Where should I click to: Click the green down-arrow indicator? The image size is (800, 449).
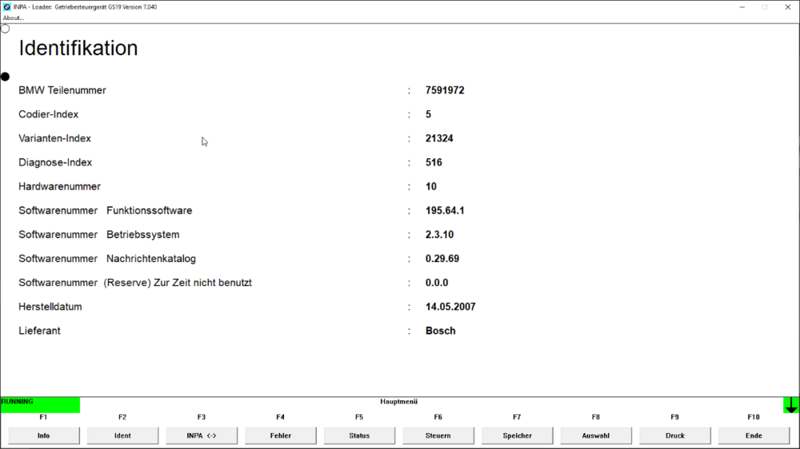tap(791, 405)
